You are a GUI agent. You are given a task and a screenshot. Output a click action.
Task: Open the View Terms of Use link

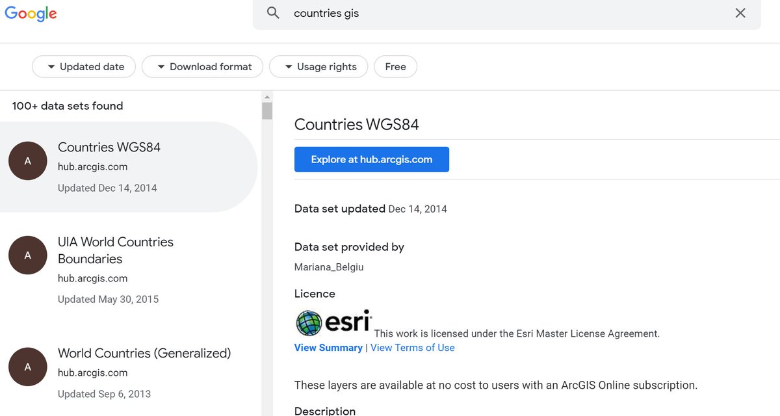(x=413, y=348)
